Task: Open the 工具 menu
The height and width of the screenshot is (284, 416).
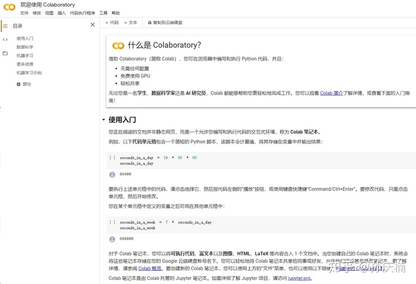Action: click(103, 13)
